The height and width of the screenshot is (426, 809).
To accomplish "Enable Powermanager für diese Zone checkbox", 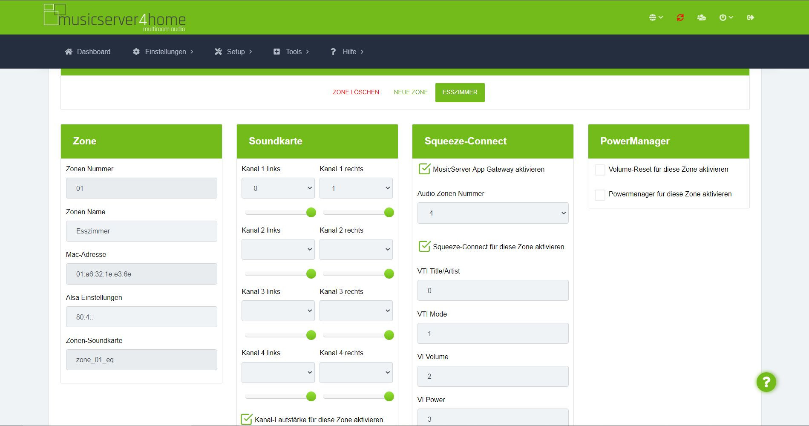I will (600, 195).
